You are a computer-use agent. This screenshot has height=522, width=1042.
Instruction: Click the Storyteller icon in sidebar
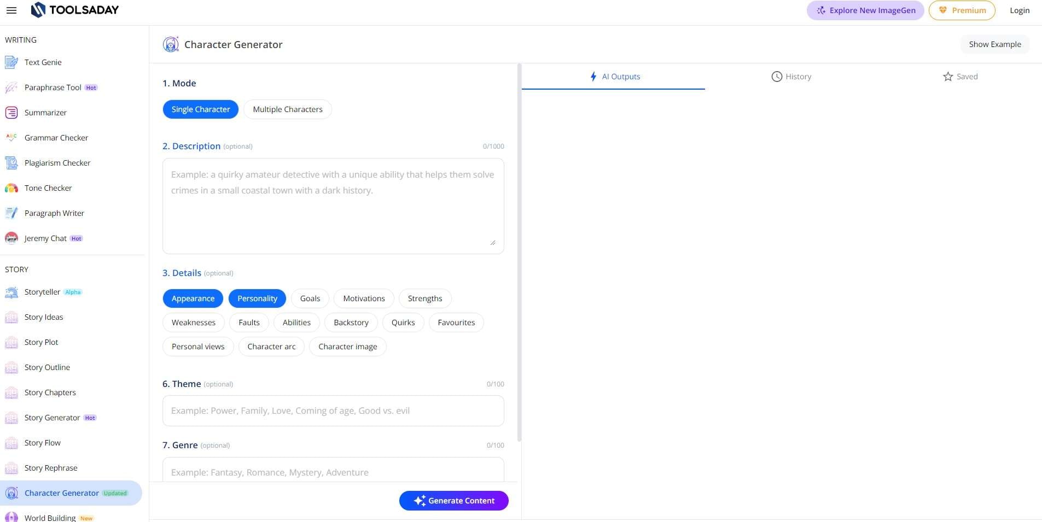11,292
